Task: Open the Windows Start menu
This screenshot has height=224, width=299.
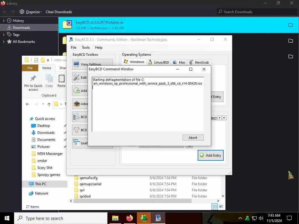Action: click(x=7, y=218)
